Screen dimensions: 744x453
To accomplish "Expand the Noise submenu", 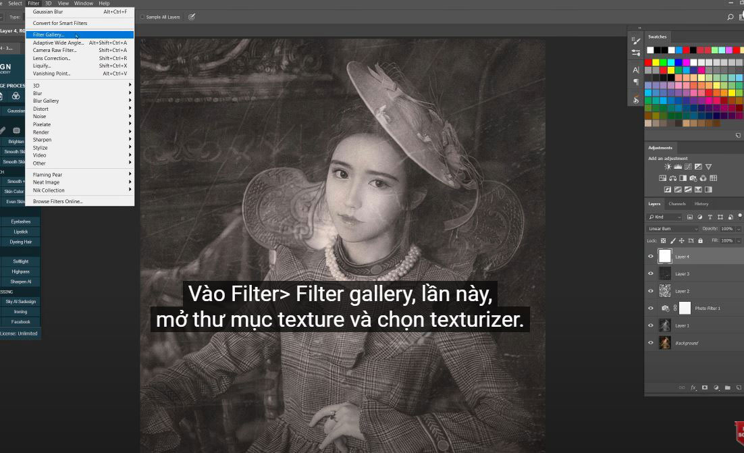I will tap(80, 116).
